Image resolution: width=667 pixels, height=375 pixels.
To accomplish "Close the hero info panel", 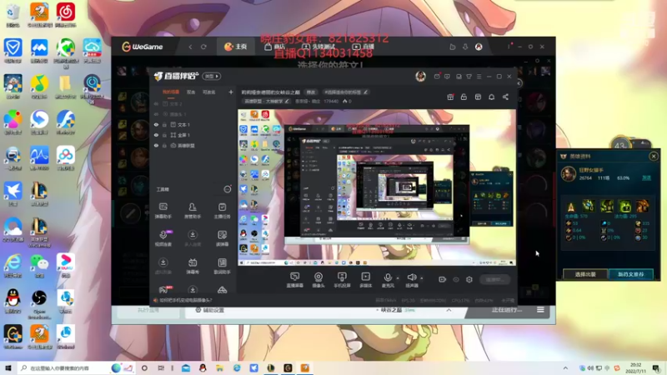I will (654, 157).
